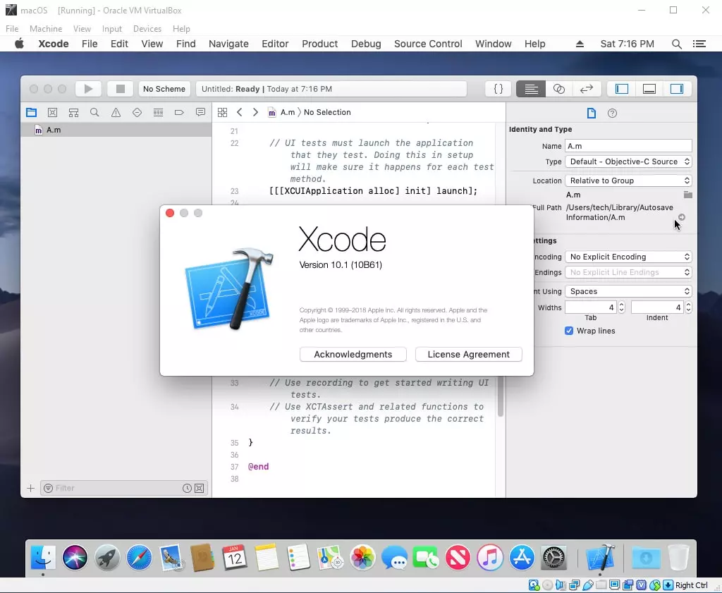Toggle recent files filter clock icon
This screenshot has height=593, width=722.
(187, 488)
